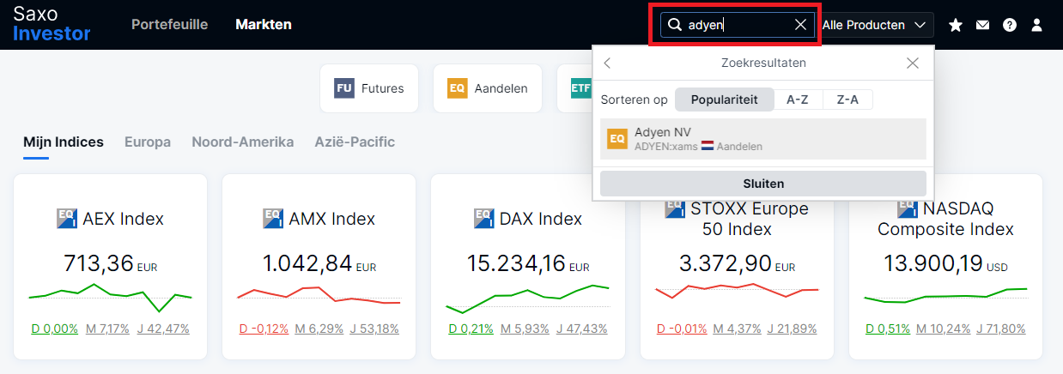Click the ETF category icon
Screen dimensions: 1063x374
point(580,88)
